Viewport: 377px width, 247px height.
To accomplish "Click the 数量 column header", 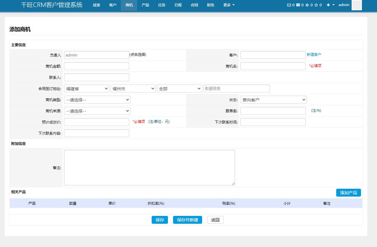I will pos(73,204).
